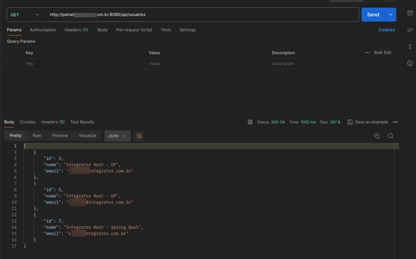The width and height of the screenshot is (416, 259).
Task: Open the comments icon in right sidebar
Action: 410,13
